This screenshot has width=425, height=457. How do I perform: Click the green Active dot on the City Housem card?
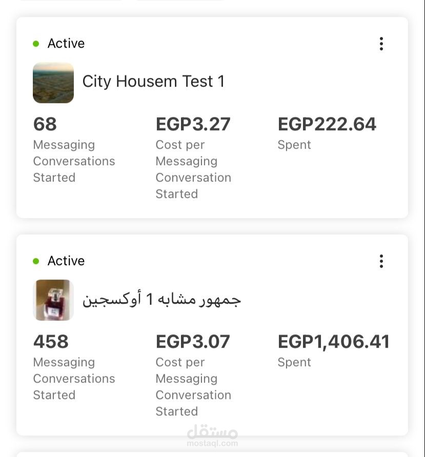pos(36,44)
